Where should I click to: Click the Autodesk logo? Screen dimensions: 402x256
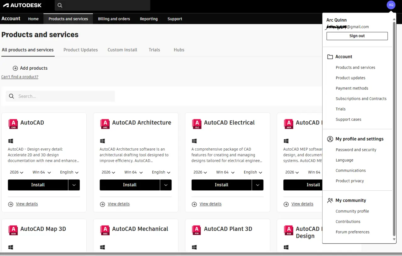tap(22, 5)
